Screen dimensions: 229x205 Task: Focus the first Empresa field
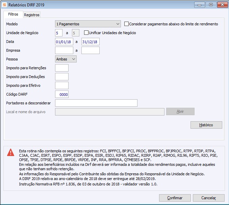(64, 50)
